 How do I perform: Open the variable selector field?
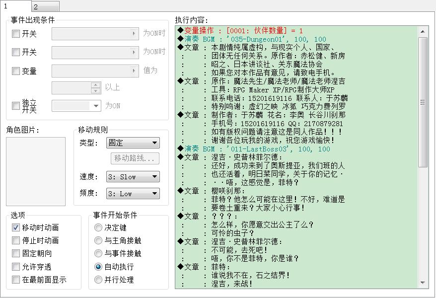point(95,71)
